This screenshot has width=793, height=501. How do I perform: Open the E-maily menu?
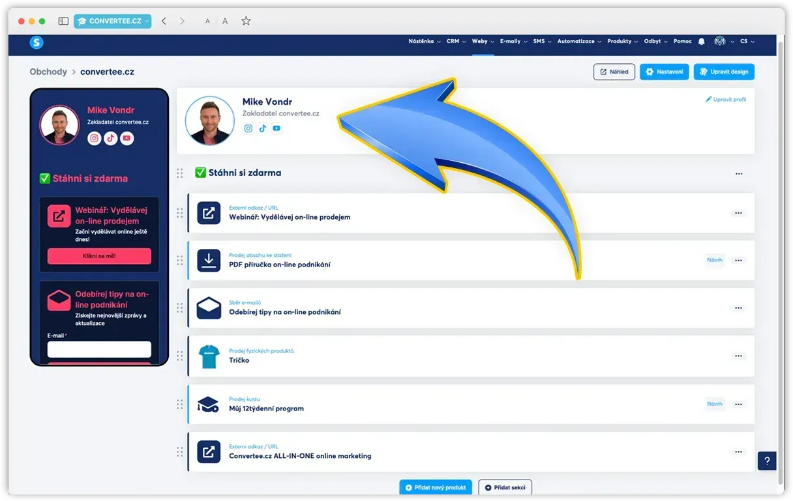(513, 41)
